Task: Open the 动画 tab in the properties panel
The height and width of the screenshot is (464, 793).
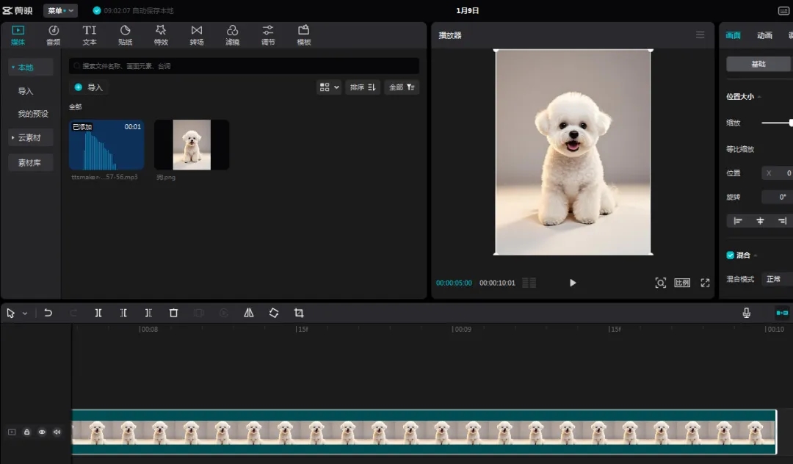Action: [x=764, y=35]
